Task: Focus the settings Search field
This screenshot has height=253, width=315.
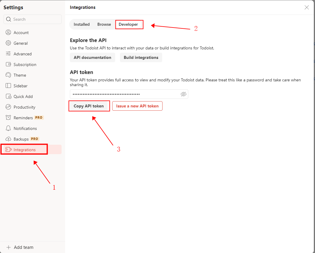Action: coord(36,19)
